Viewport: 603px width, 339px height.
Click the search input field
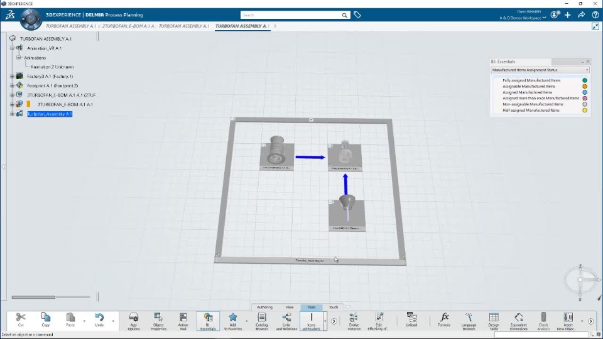pos(291,15)
